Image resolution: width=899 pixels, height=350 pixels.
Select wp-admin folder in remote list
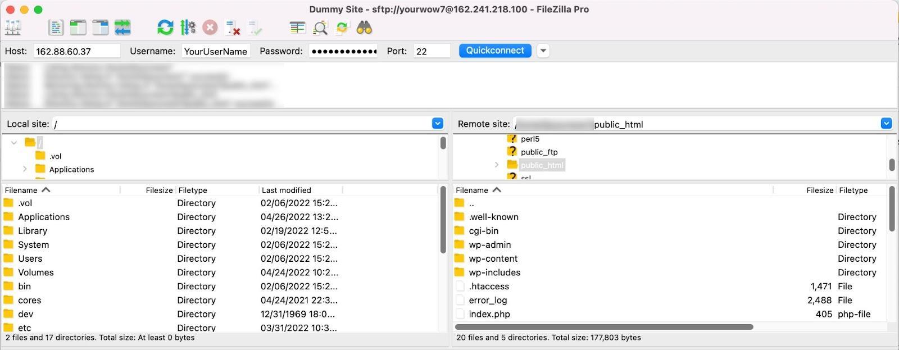point(670,244)
